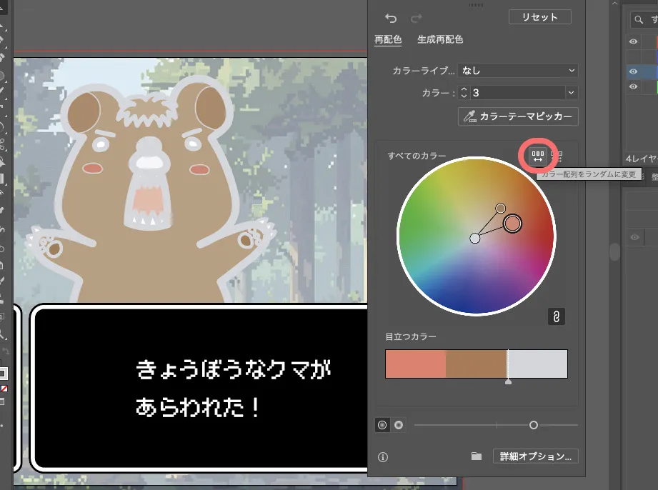Click the salmon pink swatch in 目立つカラー
The height and width of the screenshot is (490, 658).
[415, 364]
